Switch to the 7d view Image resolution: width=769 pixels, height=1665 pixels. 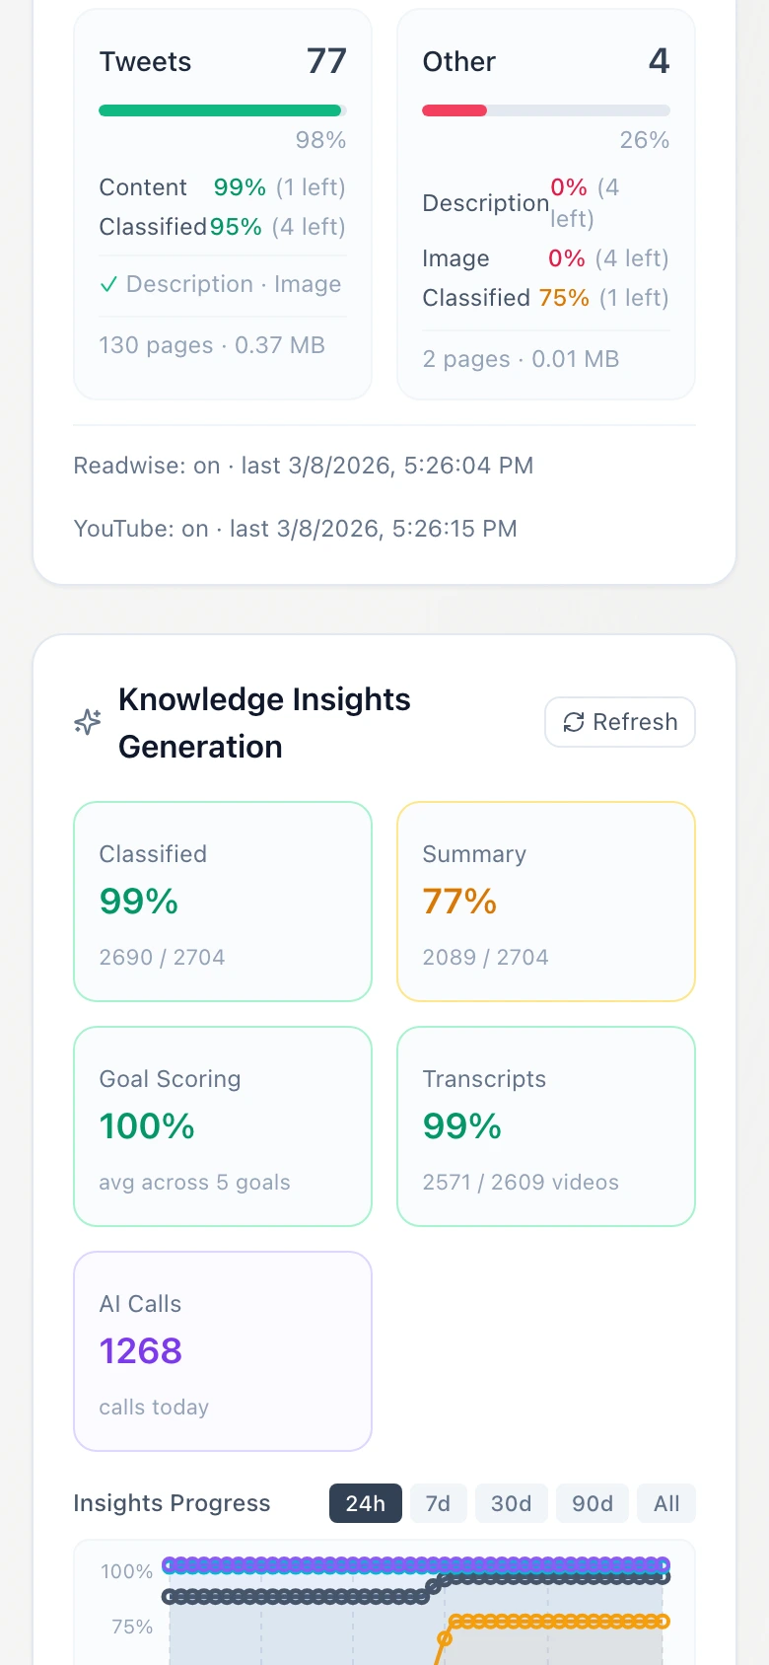438,1503
